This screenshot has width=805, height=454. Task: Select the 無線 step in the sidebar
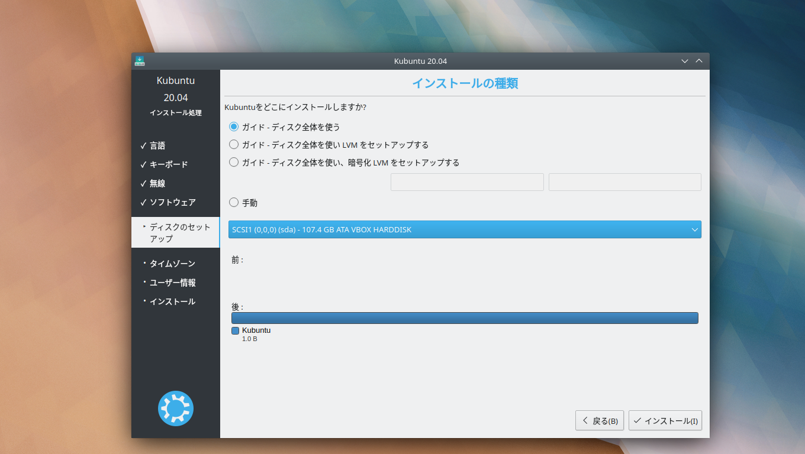(x=157, y=183)
